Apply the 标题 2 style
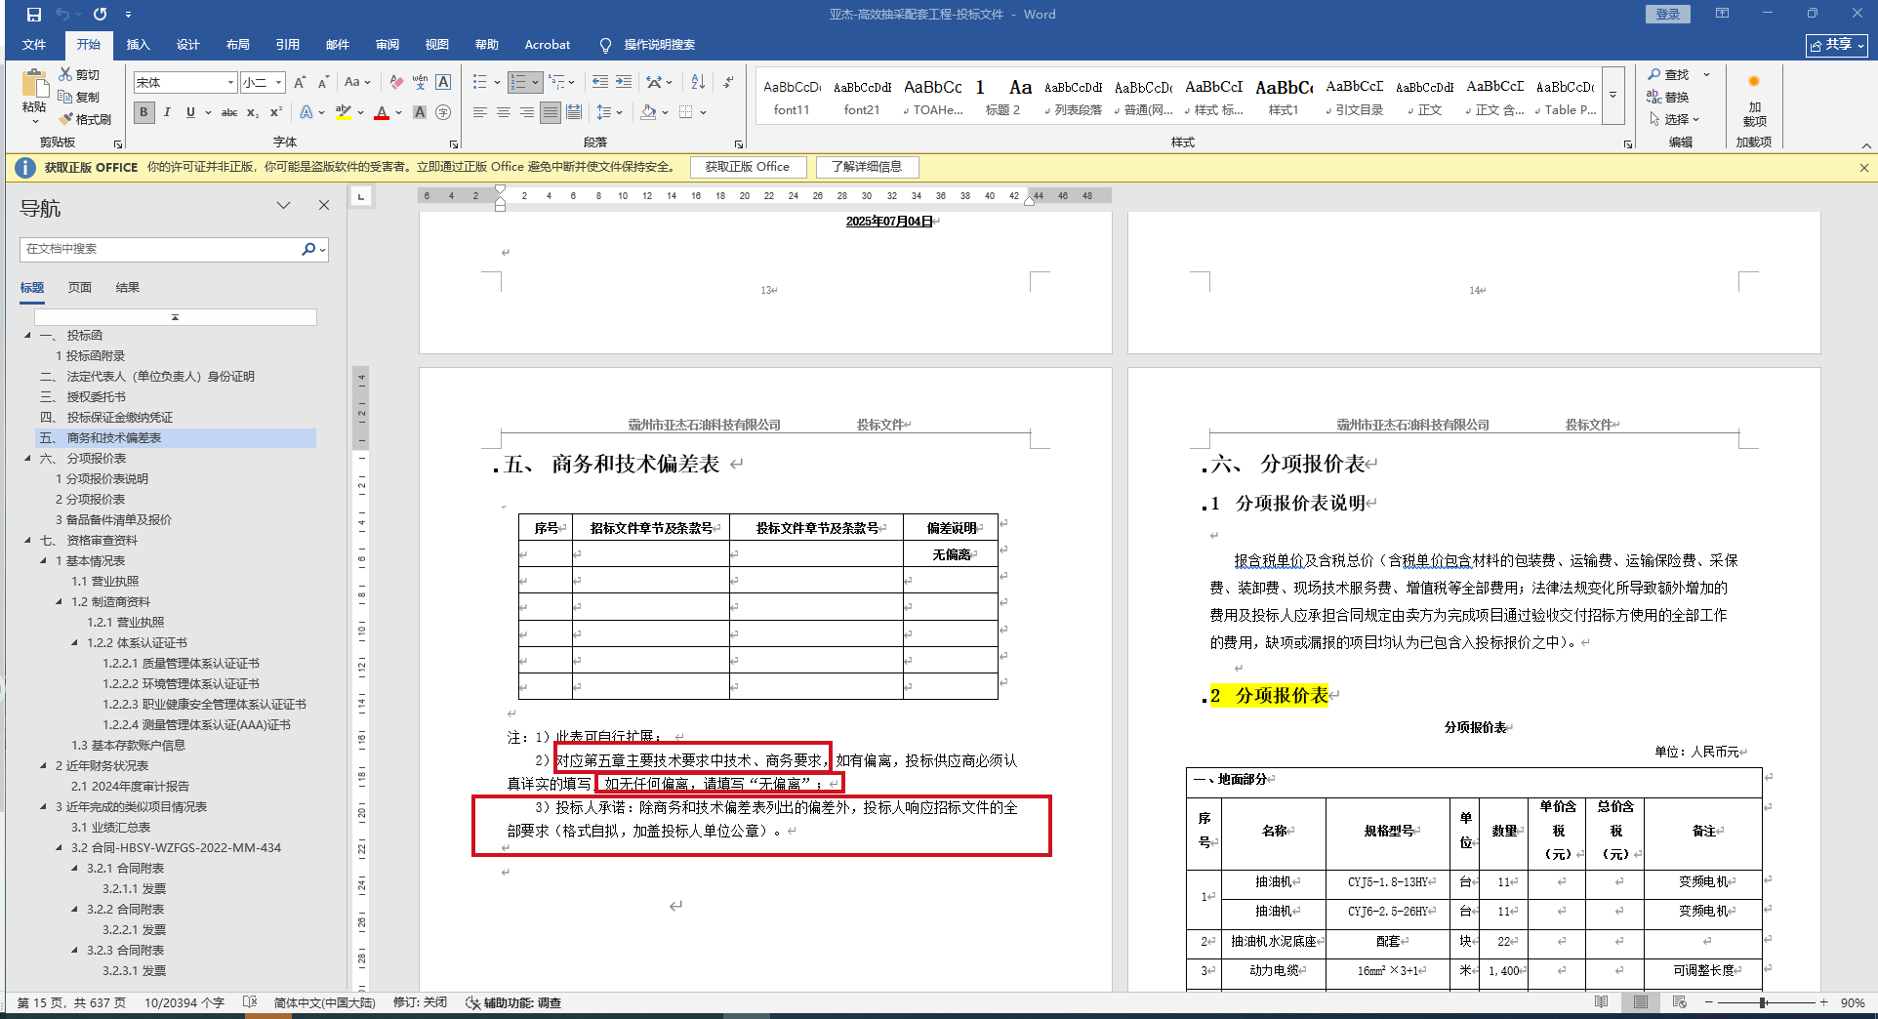1878x1019 pixels. [1002, 97]
